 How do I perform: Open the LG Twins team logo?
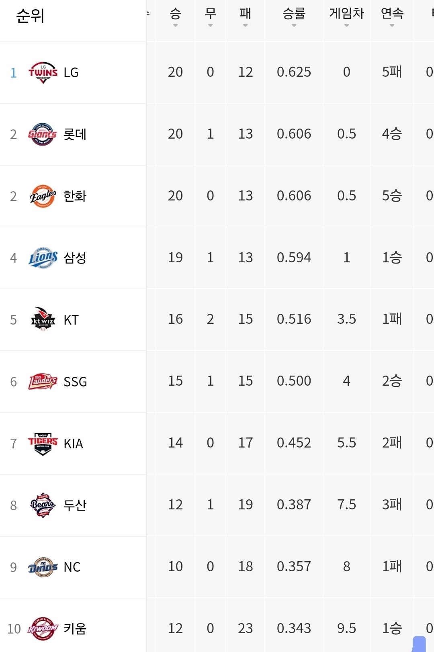[x=43, y=73]
